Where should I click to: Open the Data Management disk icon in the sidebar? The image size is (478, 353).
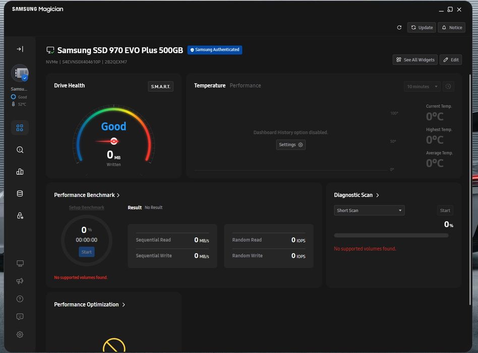[20, 193]
